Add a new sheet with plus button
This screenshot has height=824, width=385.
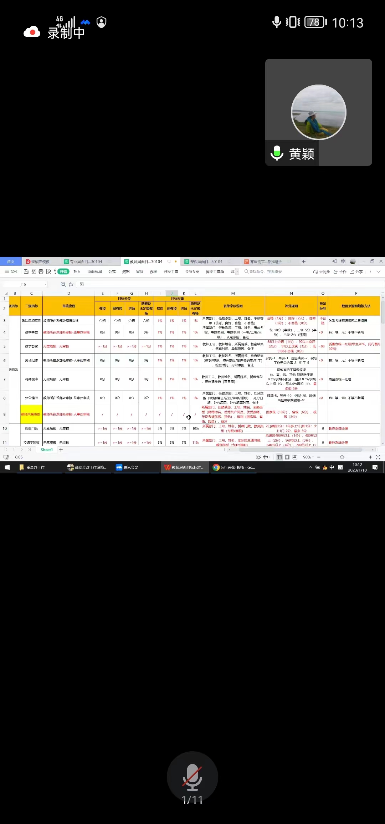[61, 450]
